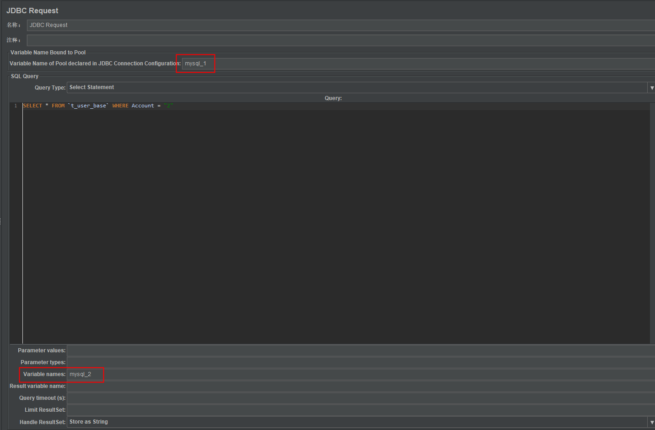Image resolution: width=655 pixels, height=430 pixels.
Task: Click the 名称 name input field
Action: coord(341,25)
